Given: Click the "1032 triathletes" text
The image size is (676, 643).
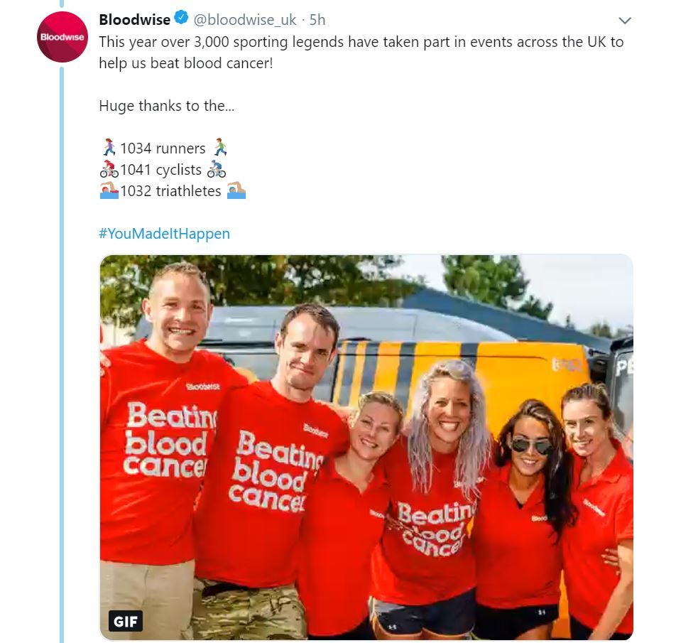Looking at the screenshot, I should (x=170, y=191).
